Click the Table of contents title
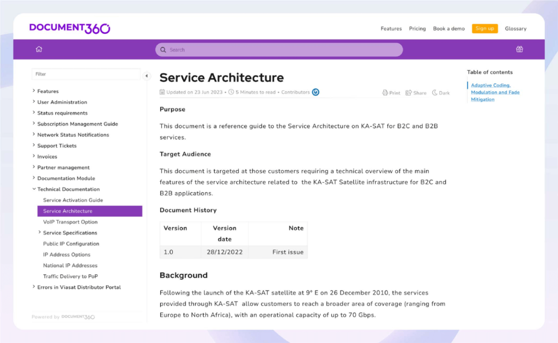This screenshot has height=343, width=558. (490, 72)
